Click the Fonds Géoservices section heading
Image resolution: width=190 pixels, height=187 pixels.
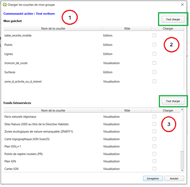click(x=17, y=103)
